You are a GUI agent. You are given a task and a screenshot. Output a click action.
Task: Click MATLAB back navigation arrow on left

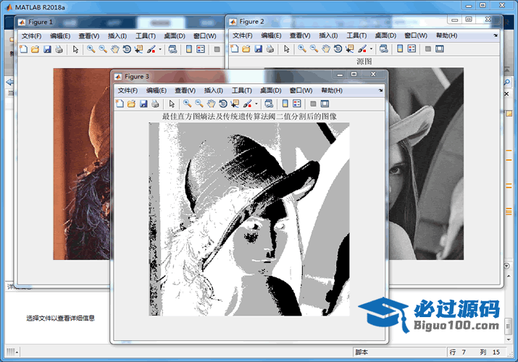[x=9, y=82]
